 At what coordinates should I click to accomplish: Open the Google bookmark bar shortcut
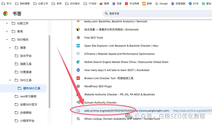pos(161,4)
